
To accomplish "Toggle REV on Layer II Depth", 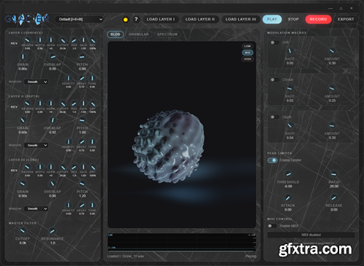I will [14, 107].
